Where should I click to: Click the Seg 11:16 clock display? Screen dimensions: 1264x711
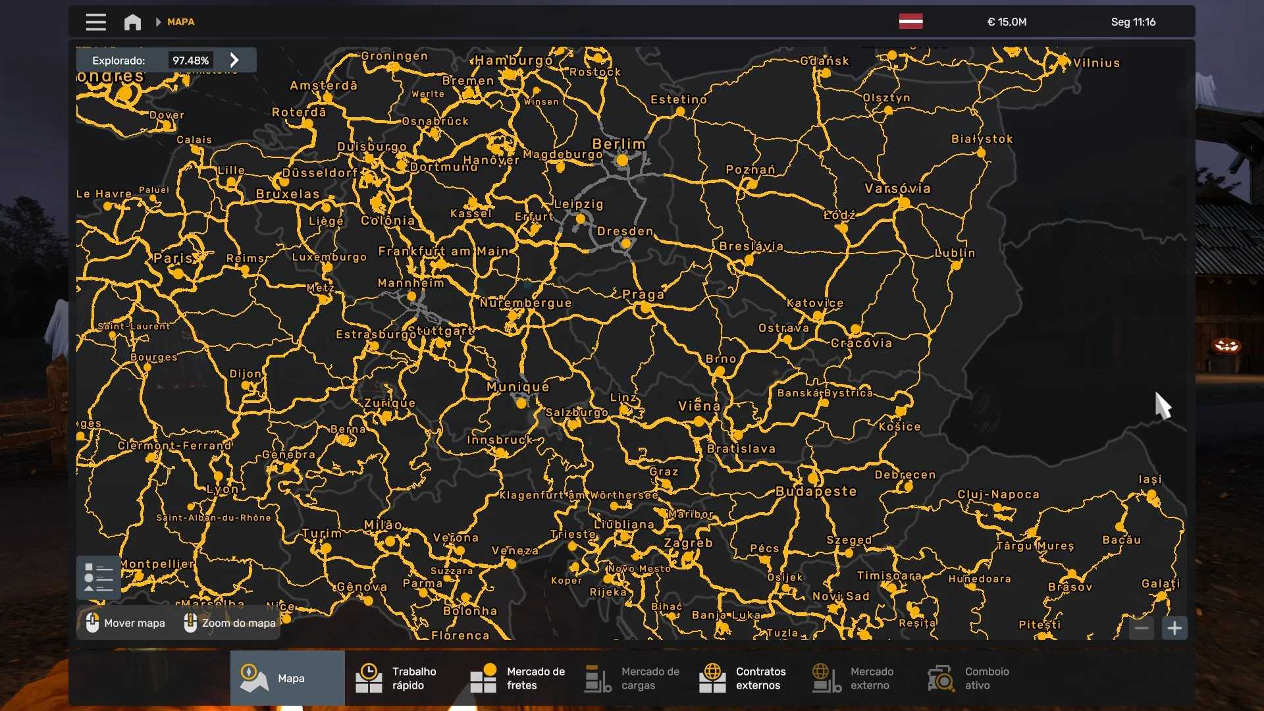[x=1133, y=22]
